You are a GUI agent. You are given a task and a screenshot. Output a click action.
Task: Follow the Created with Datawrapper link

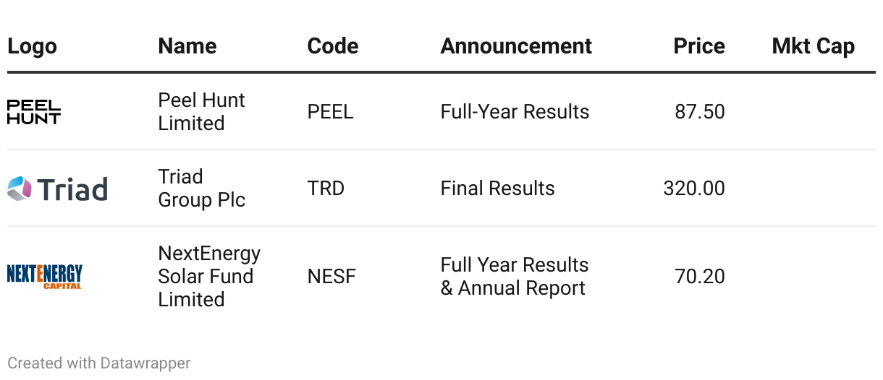(x=99, y=363)
